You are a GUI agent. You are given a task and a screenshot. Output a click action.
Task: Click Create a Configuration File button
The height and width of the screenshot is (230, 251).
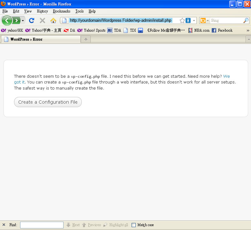coord(48,102)
